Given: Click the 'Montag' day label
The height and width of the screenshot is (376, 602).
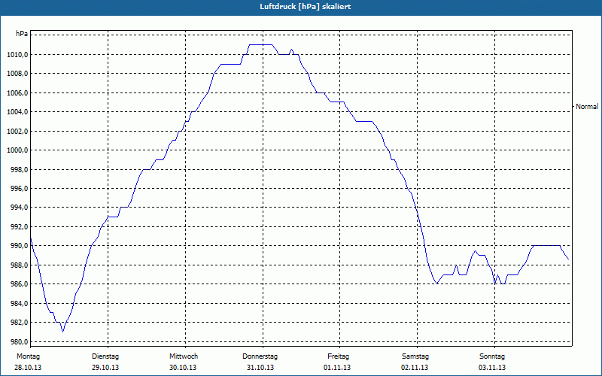Looking at the screenshot, I should pos(29,356).
